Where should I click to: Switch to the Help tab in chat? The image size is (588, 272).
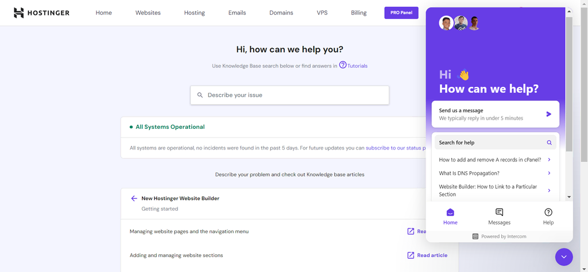click(548, 216)
